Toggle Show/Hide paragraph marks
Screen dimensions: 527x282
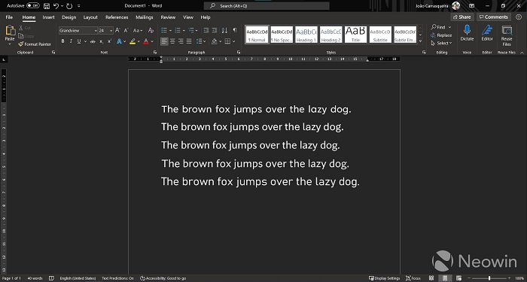point(235,31)
